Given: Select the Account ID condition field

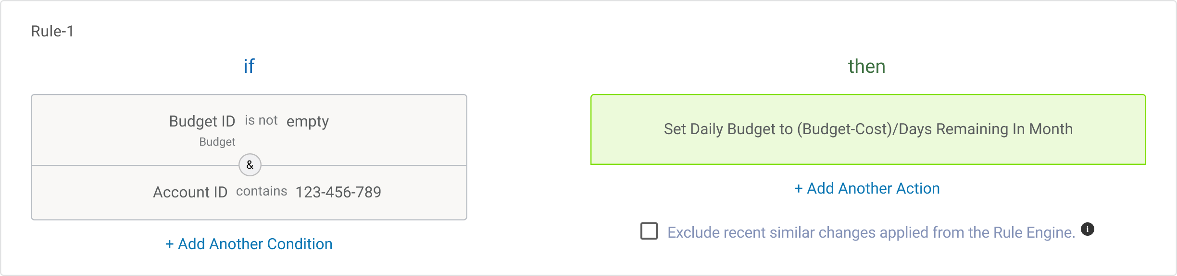Looking at the screenshot, I should (x=190, y=192).
